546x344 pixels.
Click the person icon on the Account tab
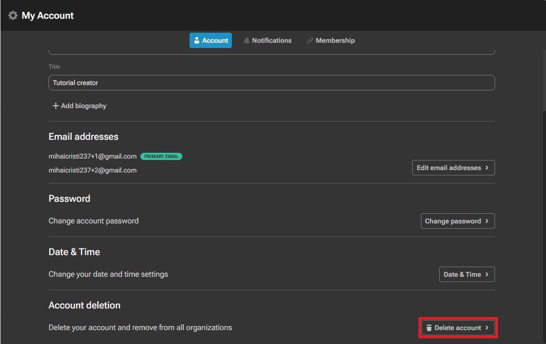point(197,41)
